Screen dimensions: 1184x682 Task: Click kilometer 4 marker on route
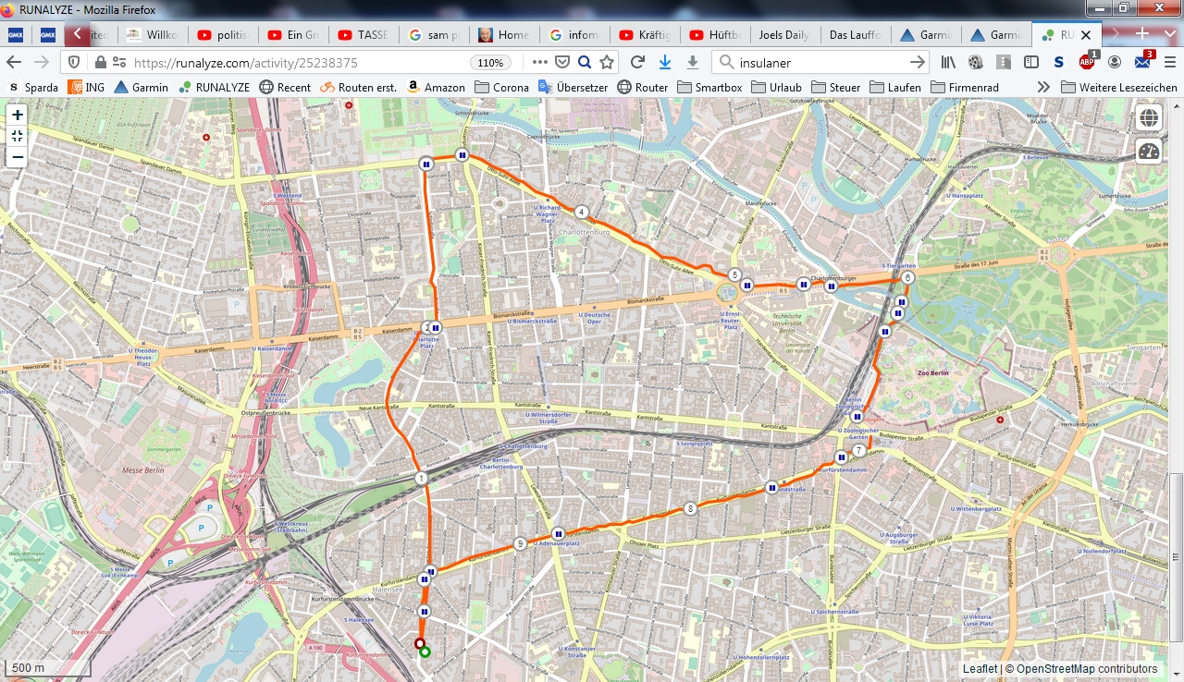[x=581, y=212]
